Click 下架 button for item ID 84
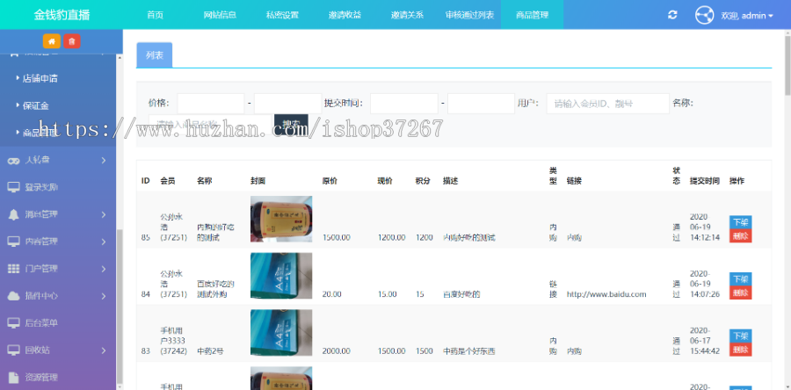Screen dimensions: 791x390 (x=741, y=279)
